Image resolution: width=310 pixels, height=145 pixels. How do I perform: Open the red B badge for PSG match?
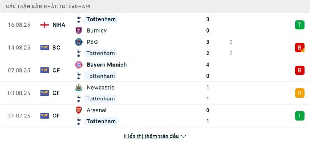click(300, 48)
